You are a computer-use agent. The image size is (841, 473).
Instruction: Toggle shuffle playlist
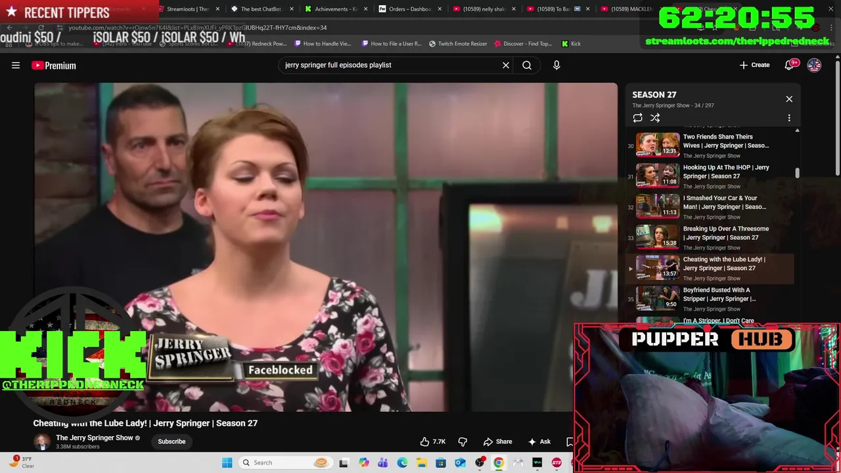pyautogui.click(x=655, y=118)
